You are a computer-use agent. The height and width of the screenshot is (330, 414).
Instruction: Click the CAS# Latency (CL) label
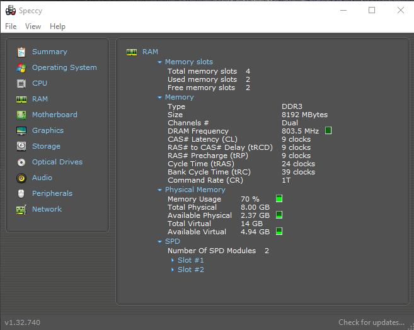pos(202,139)
